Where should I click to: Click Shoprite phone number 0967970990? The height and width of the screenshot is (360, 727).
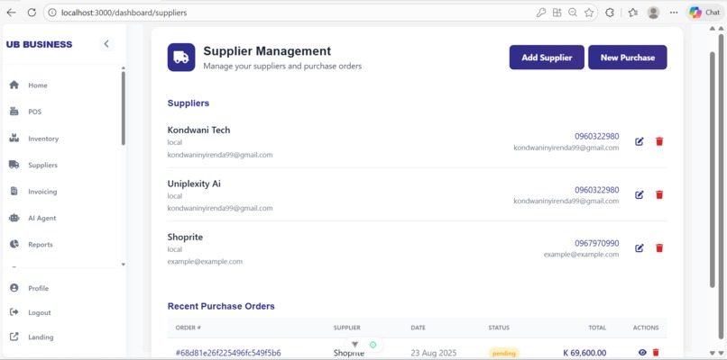point(597,243)
